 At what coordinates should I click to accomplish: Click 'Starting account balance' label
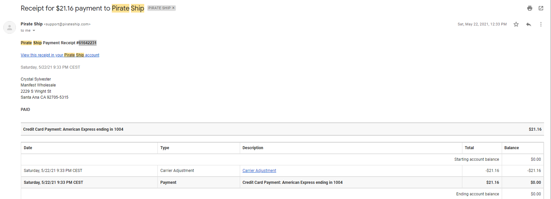coord(477,159)
